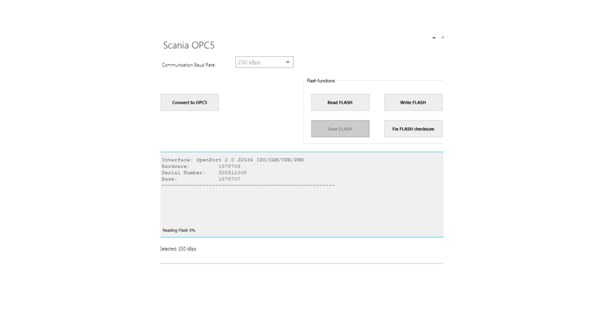The height and width of the screenshot is (316, 605).
Task: Click the Hardware 1878706 log line
Action: tap(201, 167)
